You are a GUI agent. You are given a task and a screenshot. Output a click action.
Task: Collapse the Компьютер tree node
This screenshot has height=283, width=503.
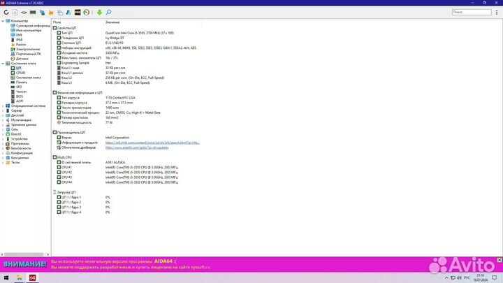[3, 21]
